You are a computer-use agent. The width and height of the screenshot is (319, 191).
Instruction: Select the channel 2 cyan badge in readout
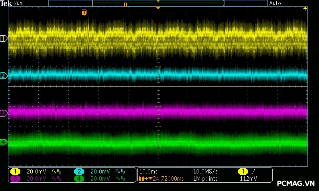79,172
